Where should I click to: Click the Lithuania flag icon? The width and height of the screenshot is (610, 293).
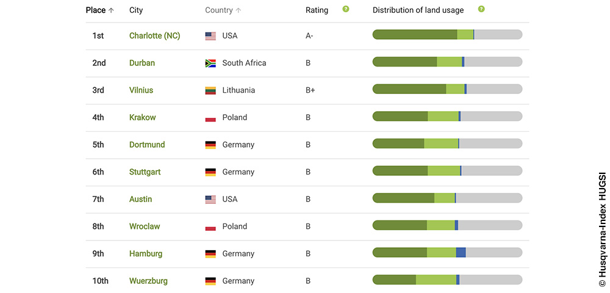point(210,91)
